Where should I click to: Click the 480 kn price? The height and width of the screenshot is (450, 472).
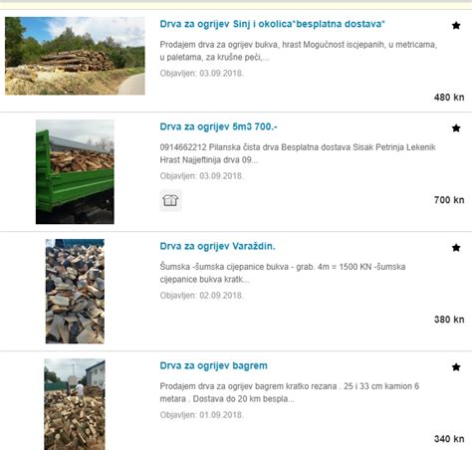click(449, 98)
